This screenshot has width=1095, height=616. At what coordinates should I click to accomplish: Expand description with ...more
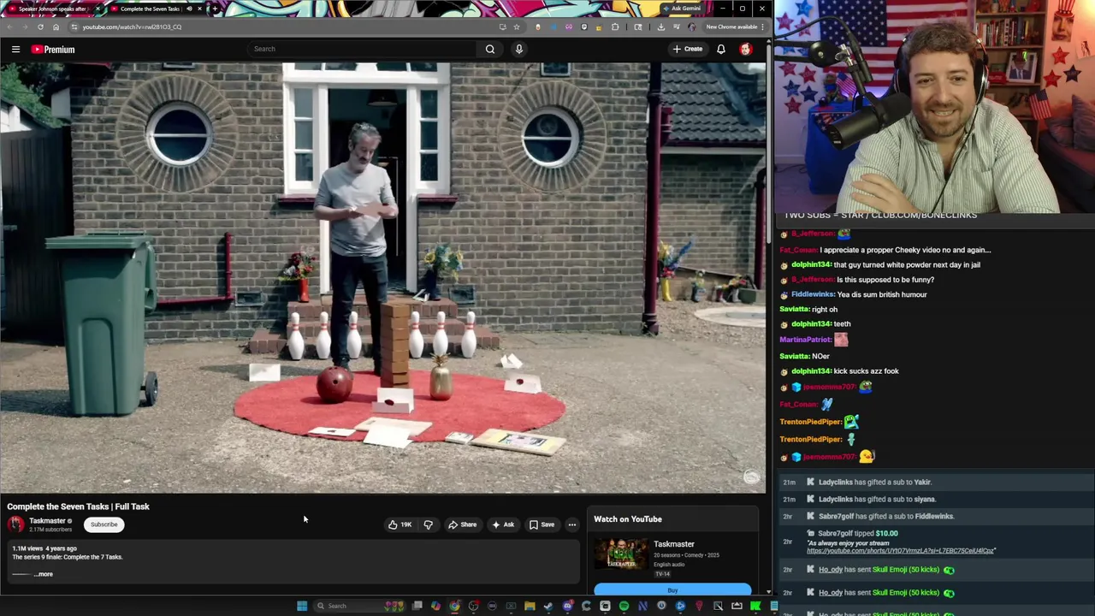(x=44, y=574)
